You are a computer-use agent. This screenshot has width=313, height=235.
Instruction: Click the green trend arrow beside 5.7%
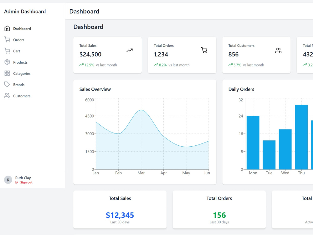tap(230, 65)
